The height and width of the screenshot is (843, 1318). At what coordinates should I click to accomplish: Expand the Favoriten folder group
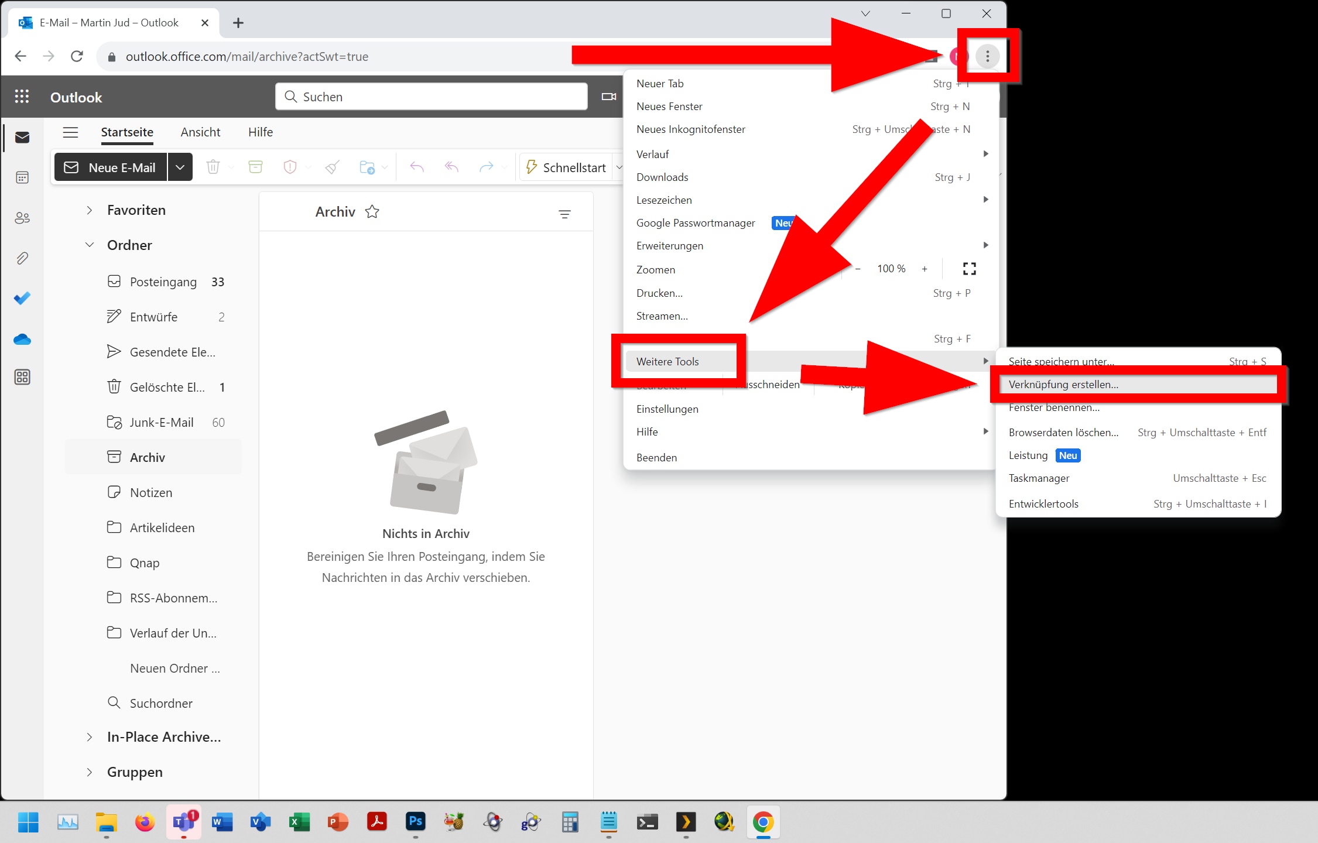(x=89, y=210)
